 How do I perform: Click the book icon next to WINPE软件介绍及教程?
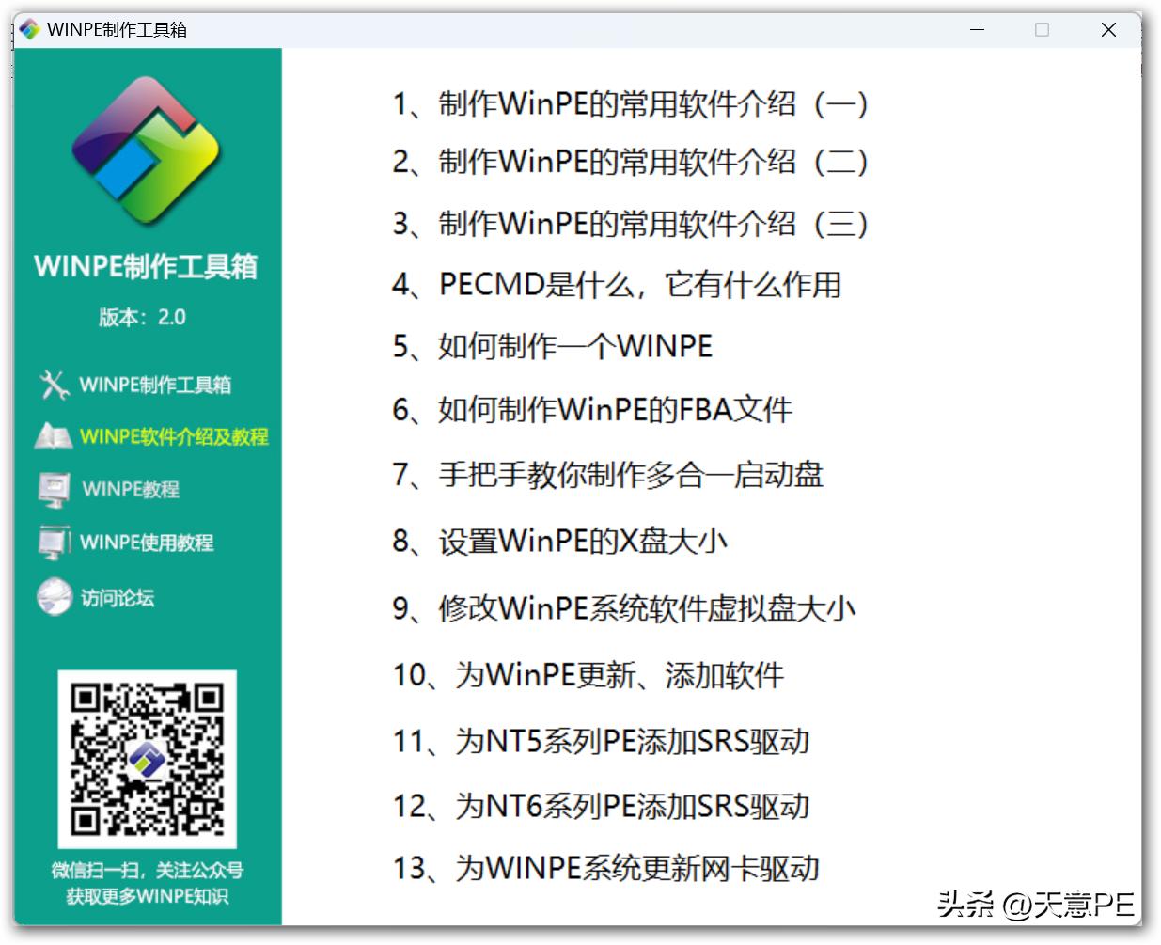point(54,436)
